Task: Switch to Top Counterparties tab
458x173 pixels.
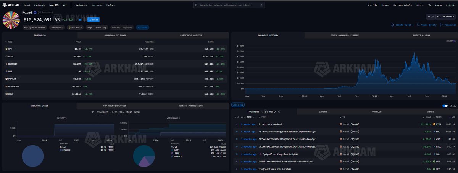Action: click(x=115, y=105)
